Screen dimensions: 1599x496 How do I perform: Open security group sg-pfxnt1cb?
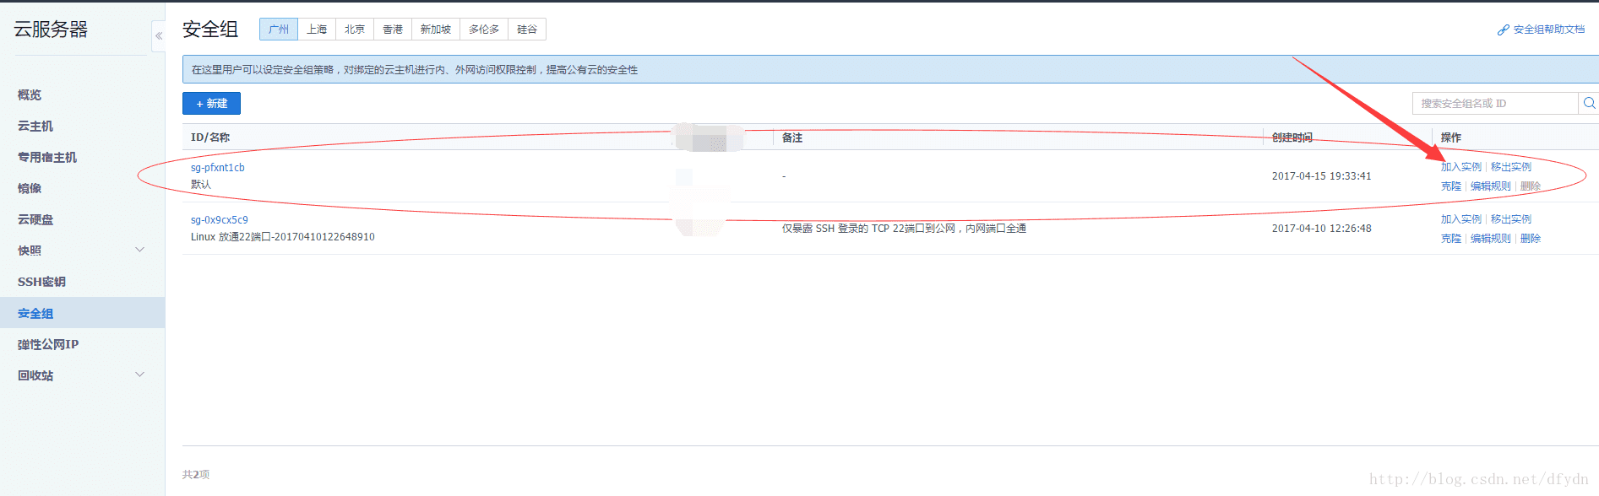(x=218, y=168)
